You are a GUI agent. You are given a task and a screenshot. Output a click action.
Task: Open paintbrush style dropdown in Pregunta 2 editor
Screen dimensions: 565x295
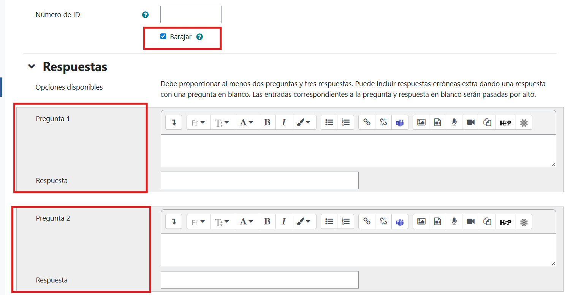click(304, 222)
